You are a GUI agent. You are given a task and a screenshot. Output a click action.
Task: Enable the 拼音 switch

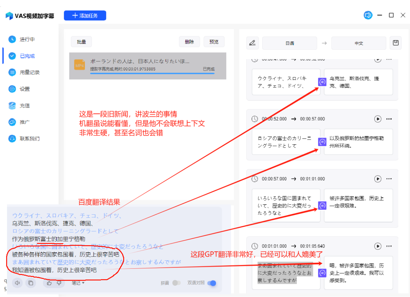click(x=177, y=283)
